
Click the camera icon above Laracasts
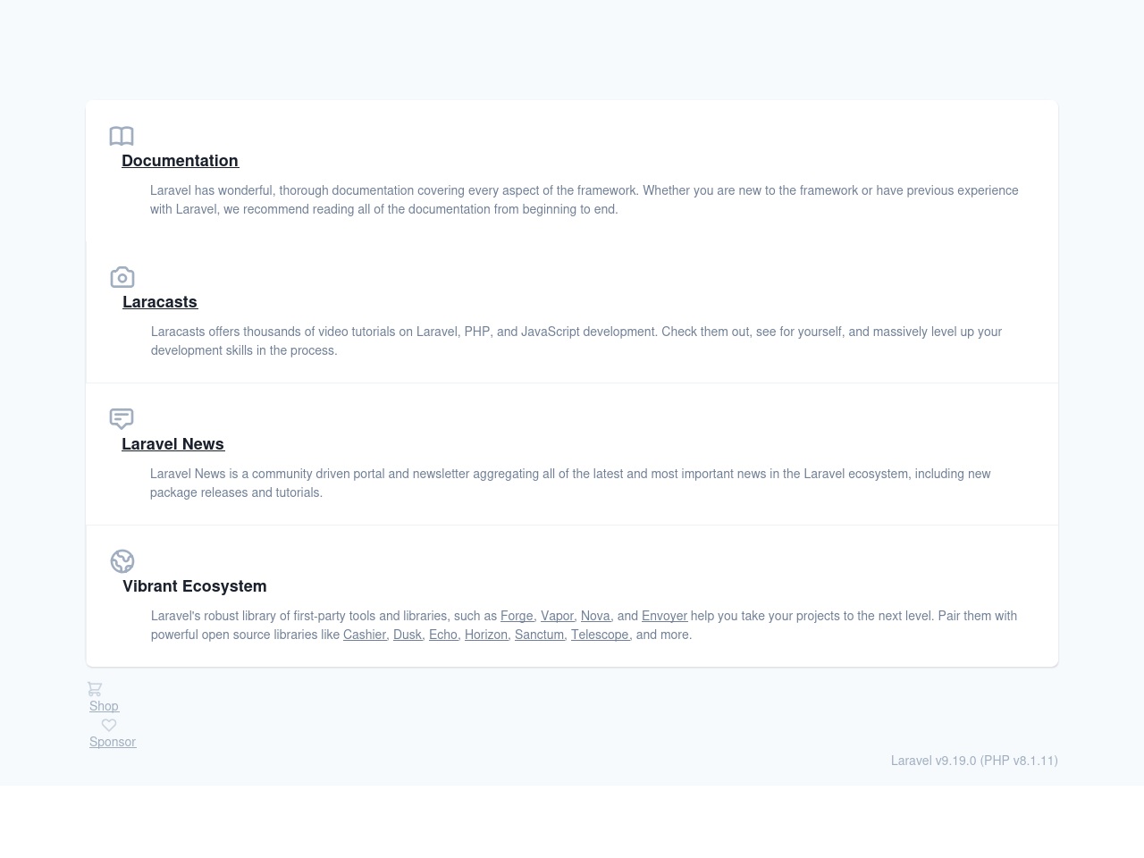click(122, 277)
